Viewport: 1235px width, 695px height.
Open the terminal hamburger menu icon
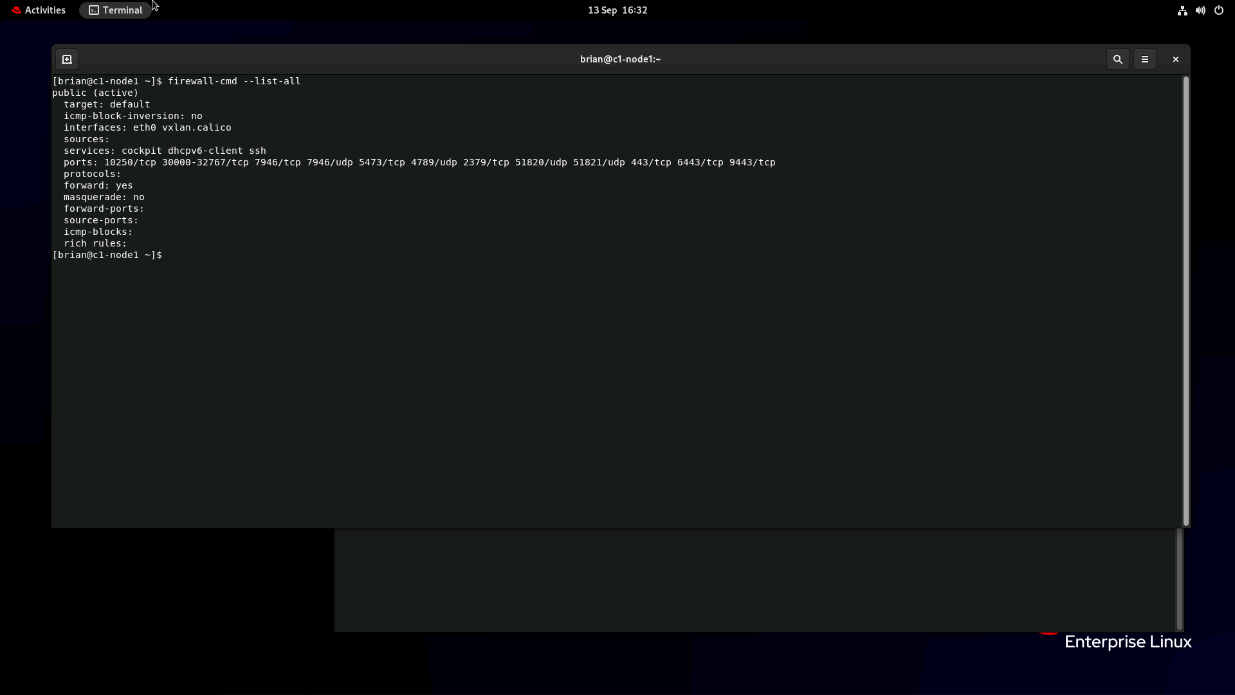pyautogui.click(x=1145, y=59)
